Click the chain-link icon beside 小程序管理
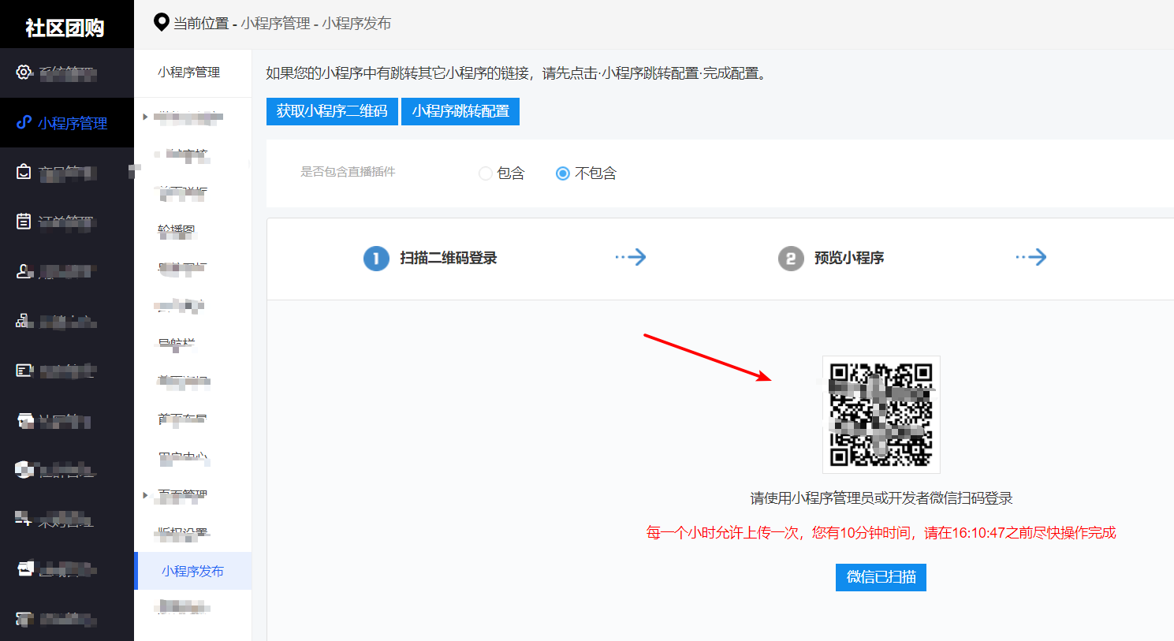 tap(24, 122)
